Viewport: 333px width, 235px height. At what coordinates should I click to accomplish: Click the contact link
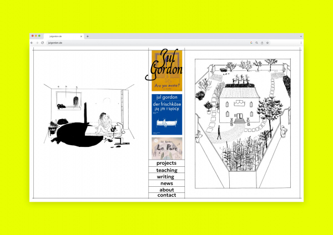tap(167, 196)
